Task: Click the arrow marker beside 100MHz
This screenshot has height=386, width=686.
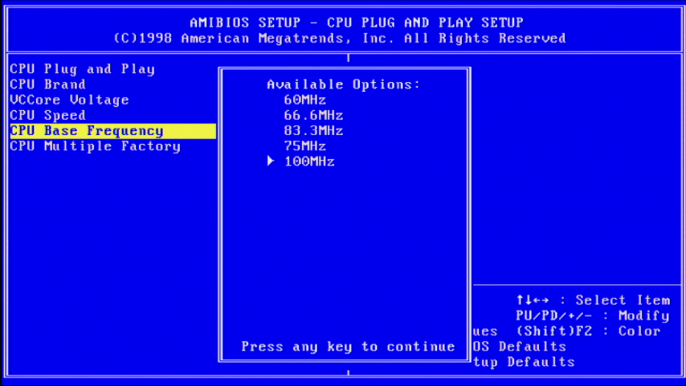Action: pos(271,162)
